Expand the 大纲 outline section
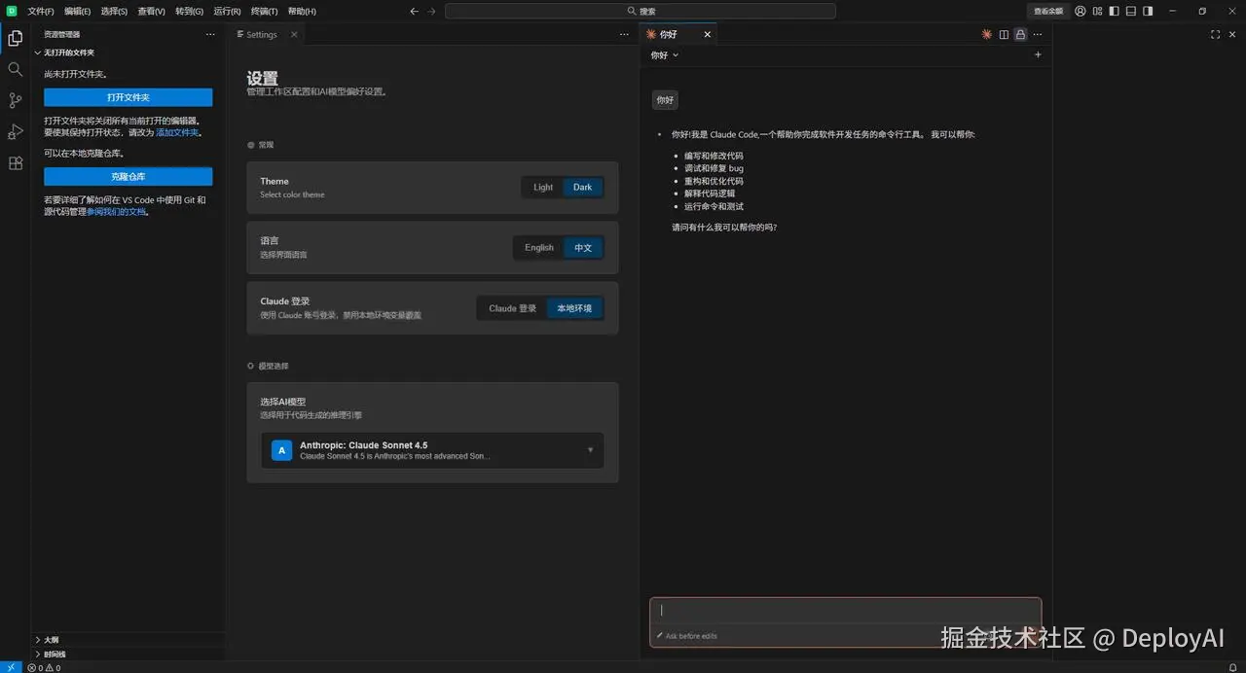 47,640
